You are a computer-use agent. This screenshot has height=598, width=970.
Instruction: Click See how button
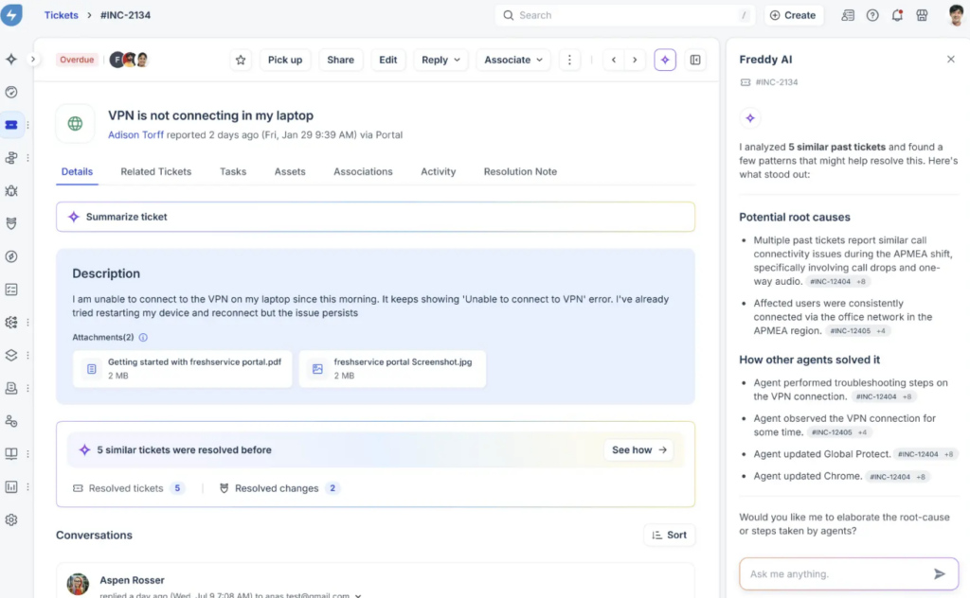click(639, 449)
